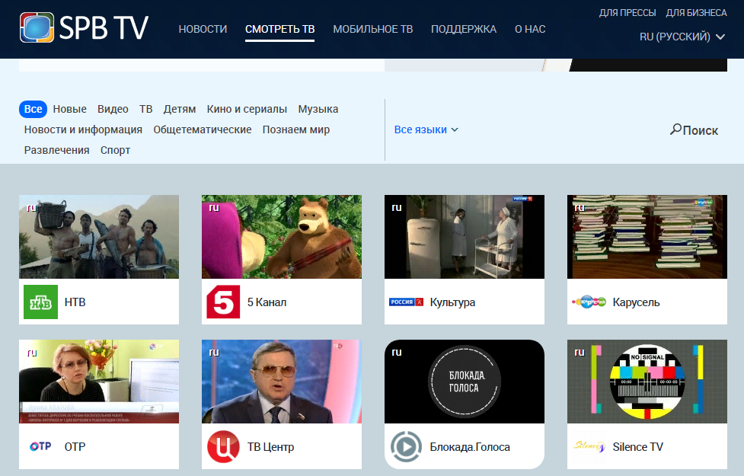Click the Поиск search button

pyautogui.click(x=694, y=130)
